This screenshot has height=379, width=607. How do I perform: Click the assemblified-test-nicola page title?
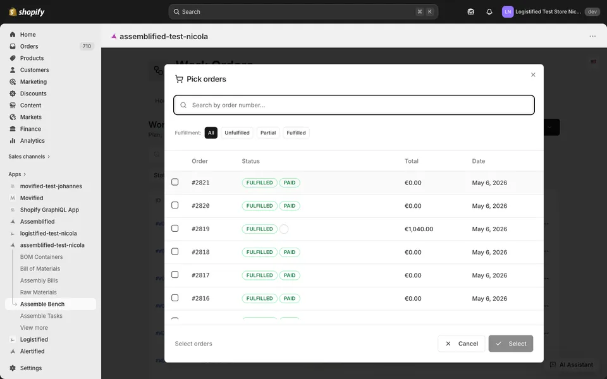164,37
